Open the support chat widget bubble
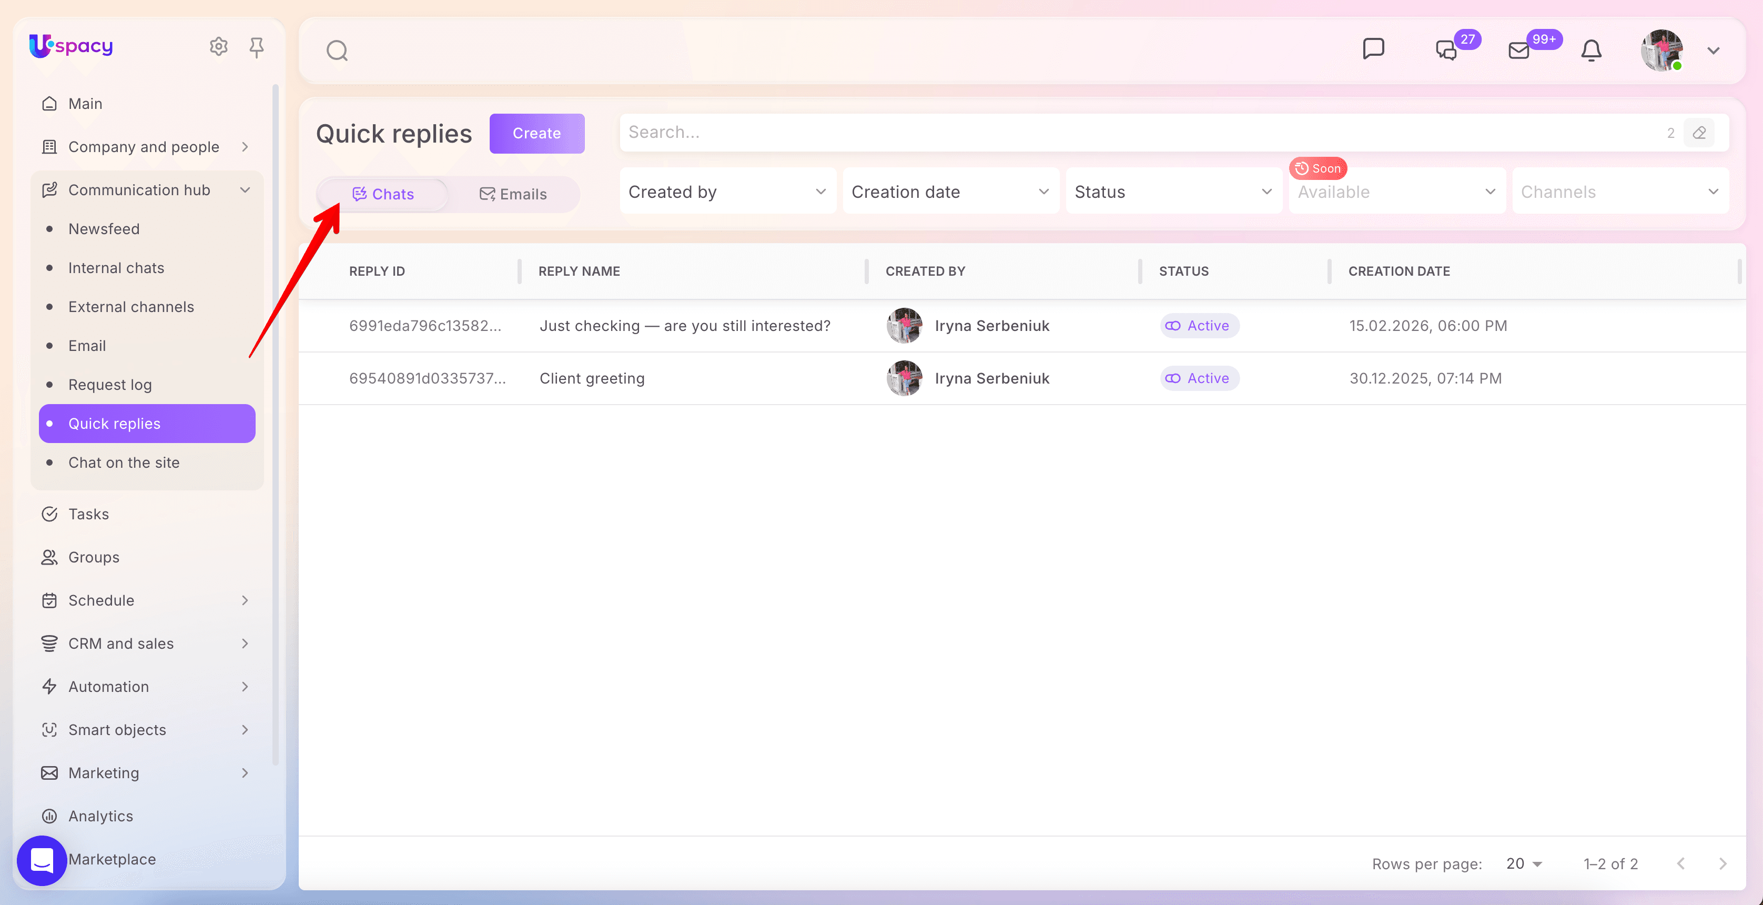The width and height of the screenshot is (1763, 905). 42,860
